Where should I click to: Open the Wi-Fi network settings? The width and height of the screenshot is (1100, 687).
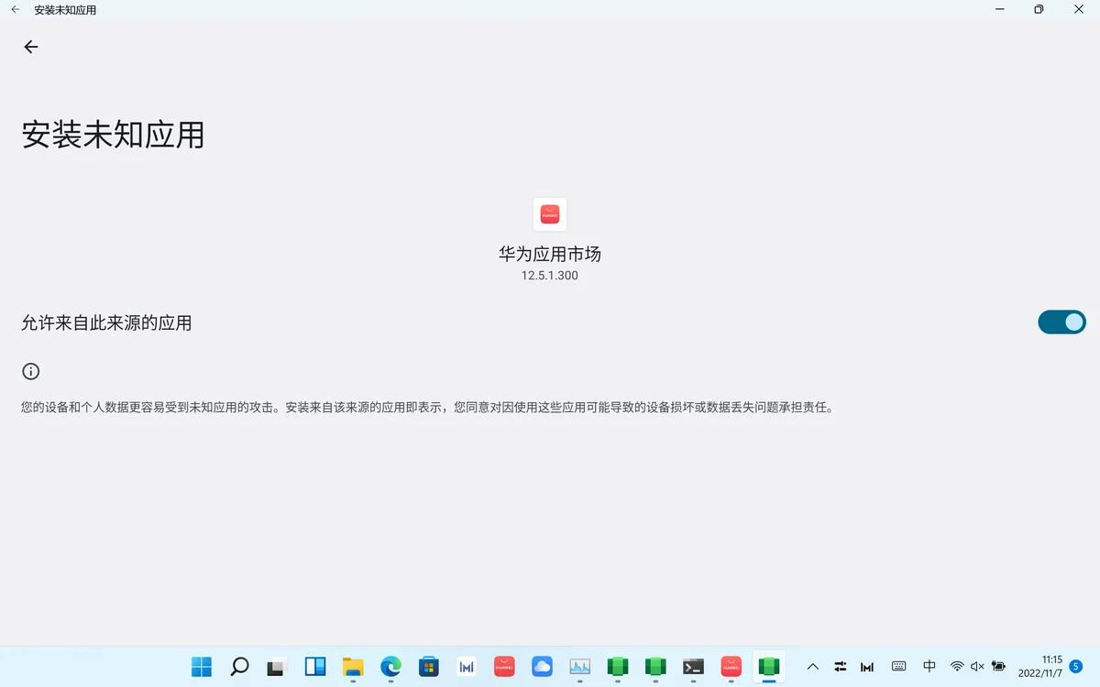957,667
